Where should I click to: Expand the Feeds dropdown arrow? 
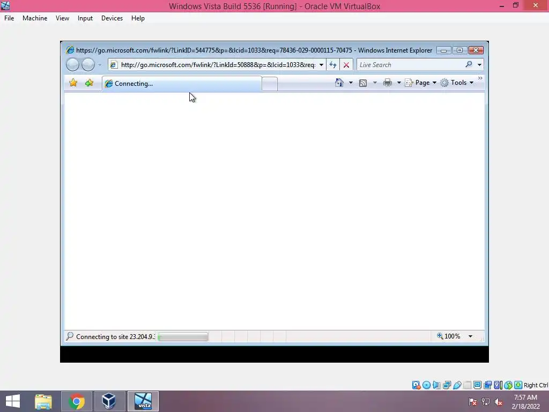(375, 83)
